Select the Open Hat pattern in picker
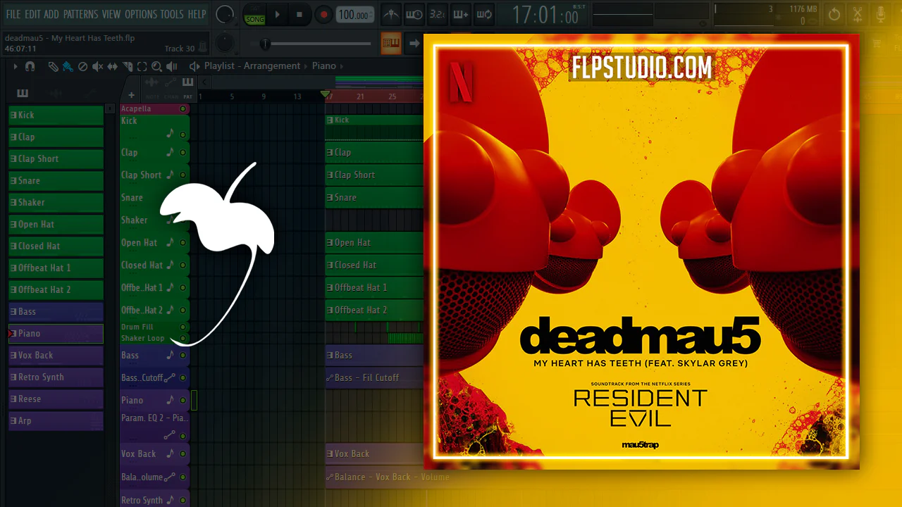 [56, 224]
